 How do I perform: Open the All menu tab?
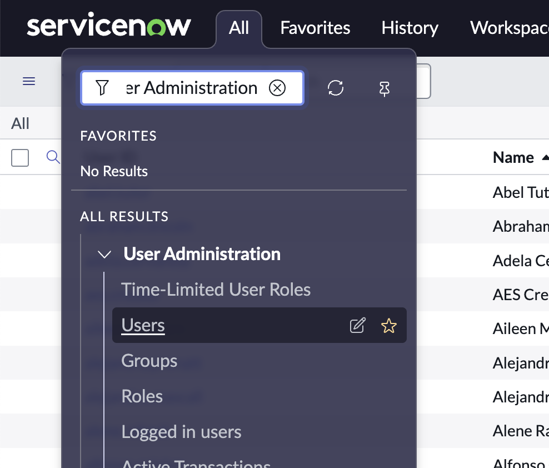click(x=239, y=28)
